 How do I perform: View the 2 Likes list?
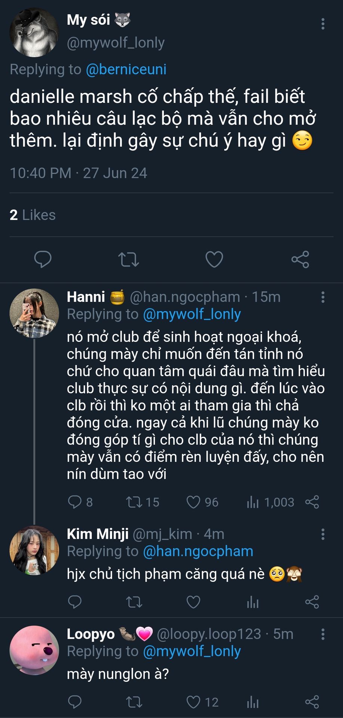point(33,215)
